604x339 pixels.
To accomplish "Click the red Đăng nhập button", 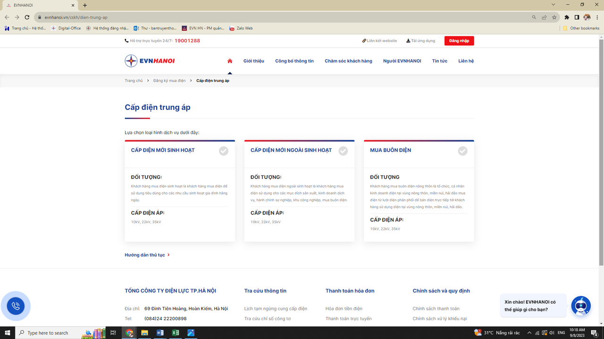I will coord(459,41).
